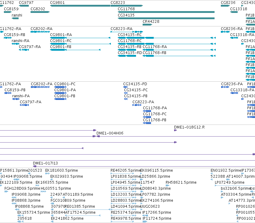Click EST label RH58621.5prime
Image resolution: width=255 pixels, height=223 pixels.
pos(181,182)
